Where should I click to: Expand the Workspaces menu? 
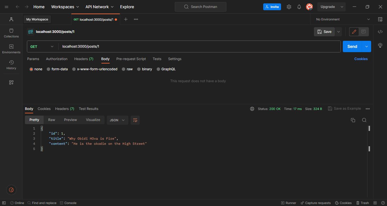(x=65, y=7)
